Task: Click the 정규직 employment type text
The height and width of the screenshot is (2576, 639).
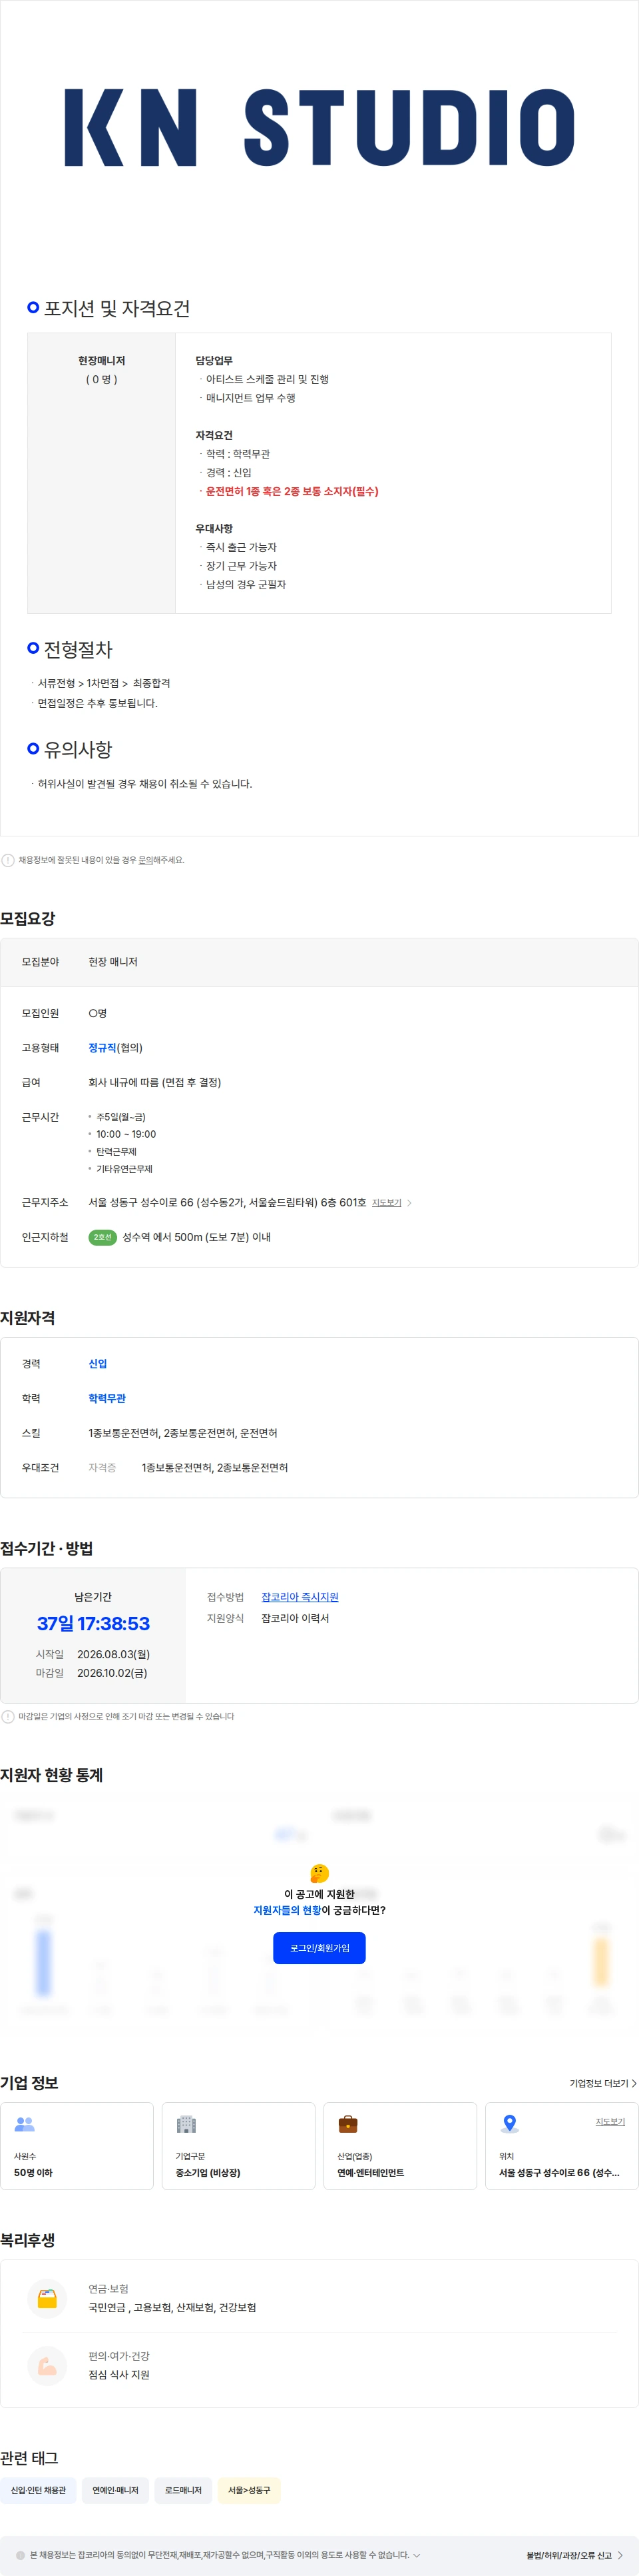Action: point(102,1048)
